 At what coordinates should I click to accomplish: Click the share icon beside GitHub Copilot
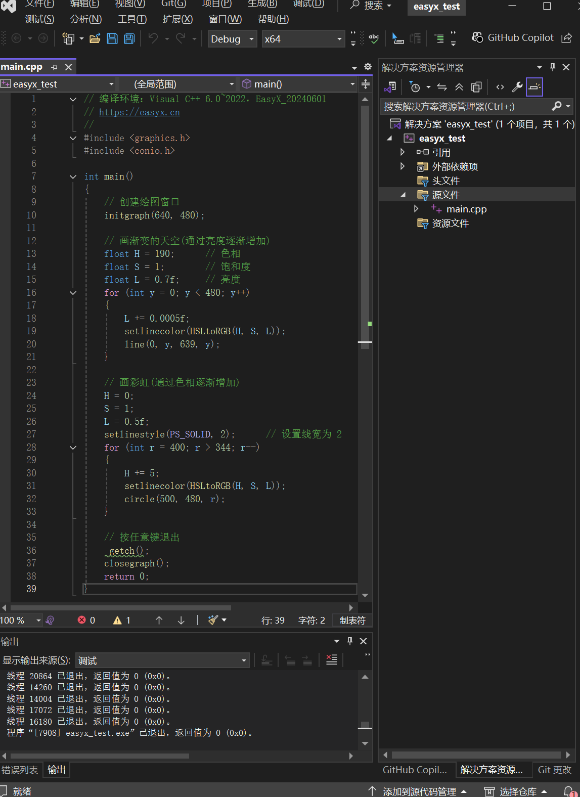pyautogui.click(x=567, y=38)
